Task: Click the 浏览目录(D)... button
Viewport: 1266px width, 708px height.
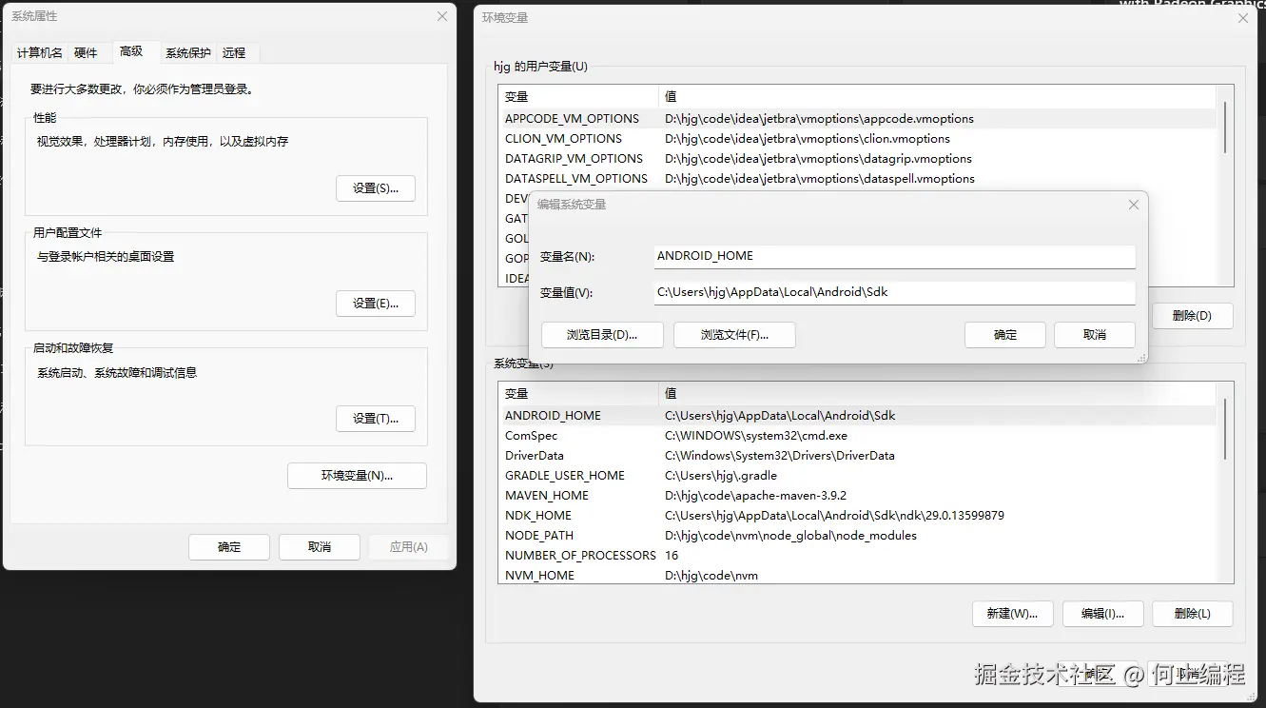Action: (602, 335)
